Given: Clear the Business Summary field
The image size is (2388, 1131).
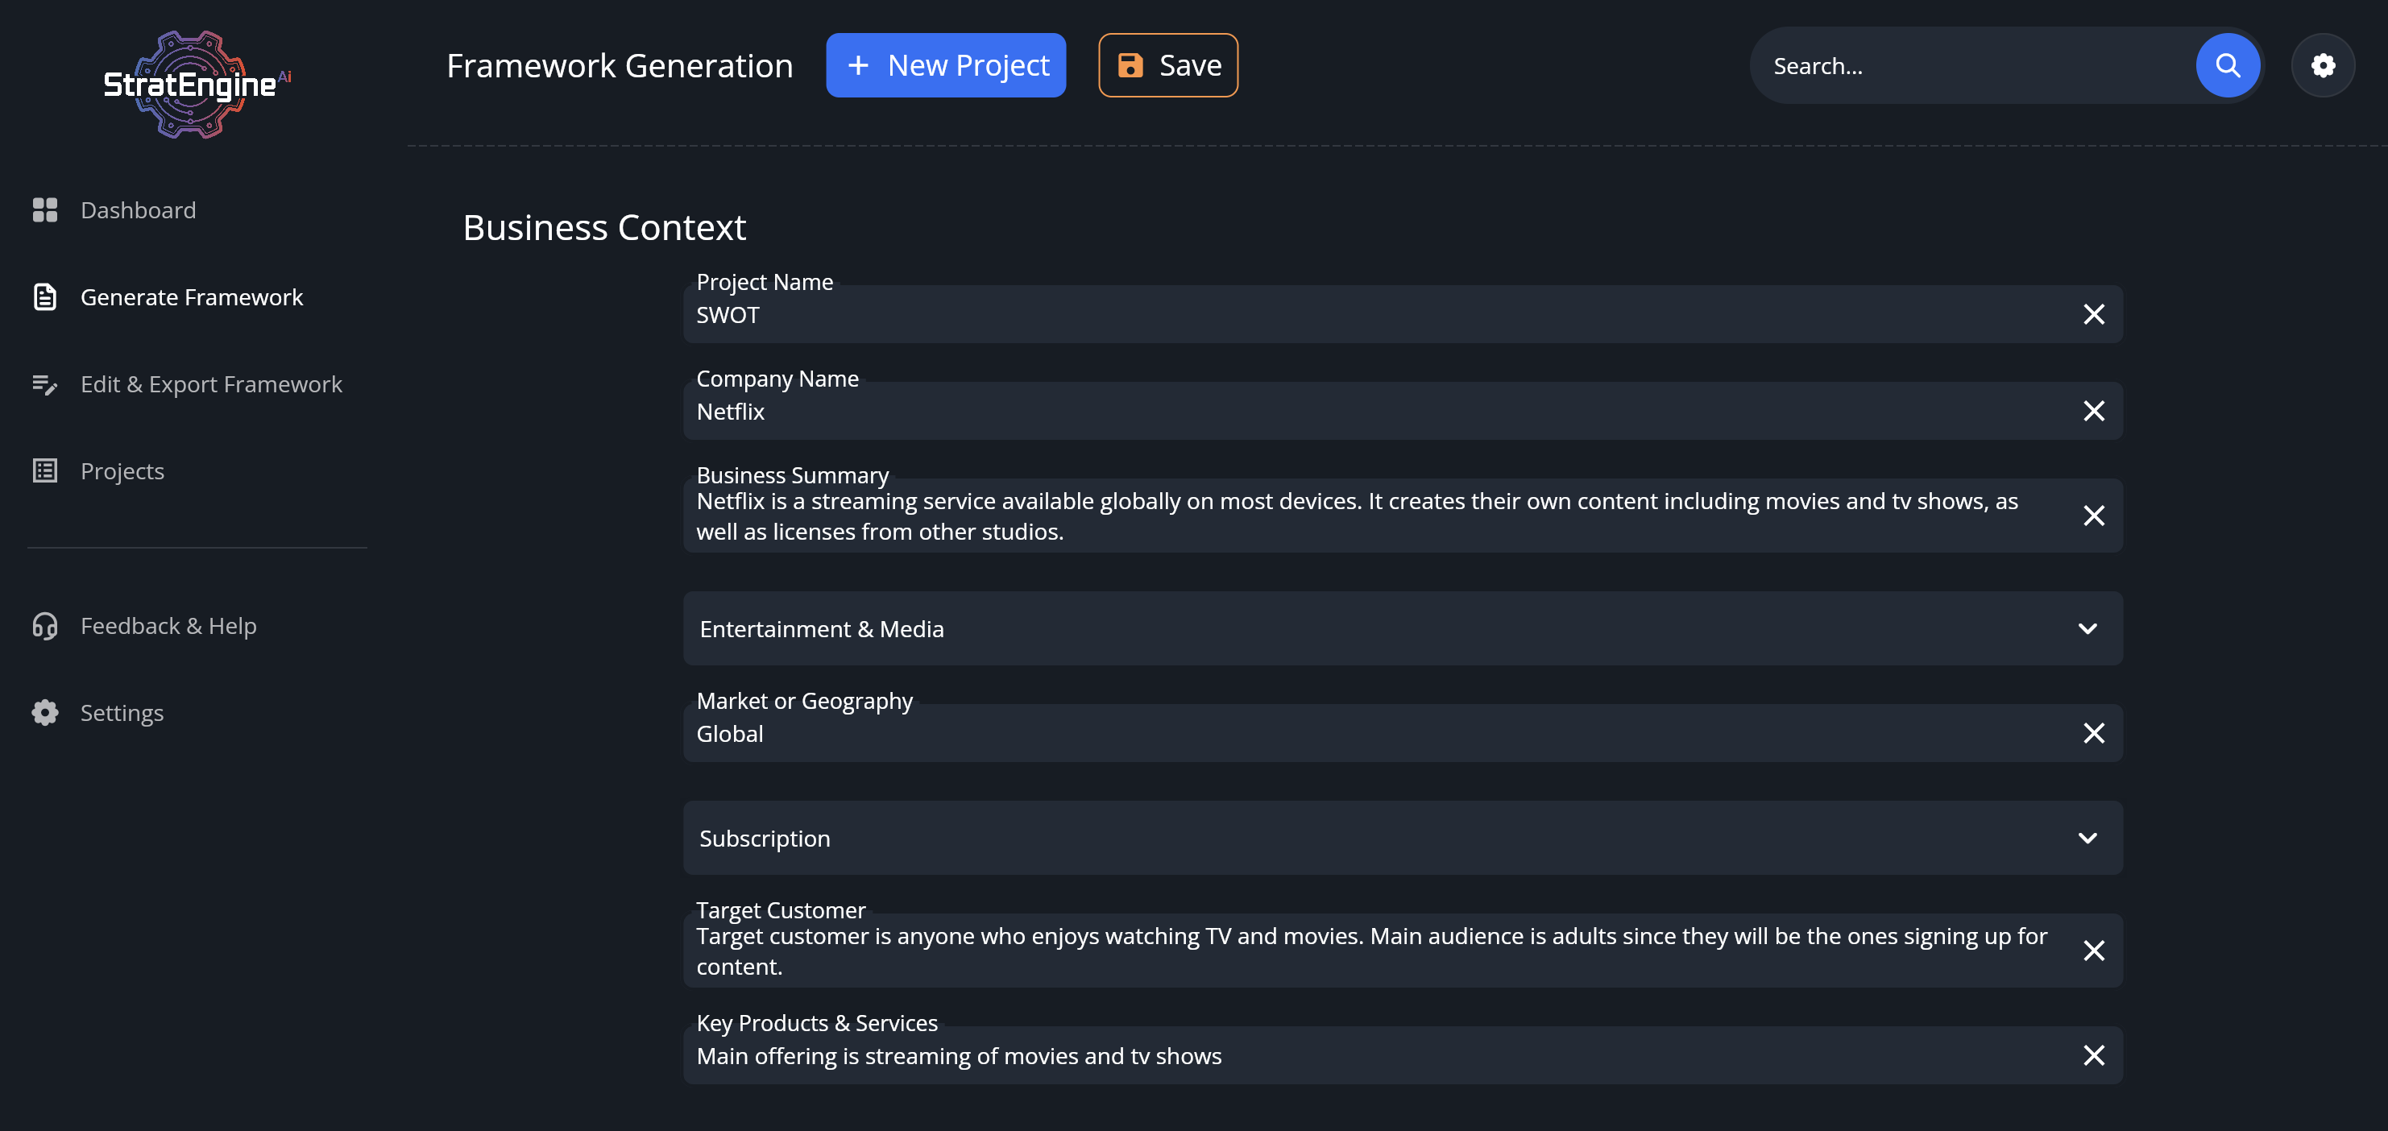Looking at the screenshot, I should [2094, 516].
